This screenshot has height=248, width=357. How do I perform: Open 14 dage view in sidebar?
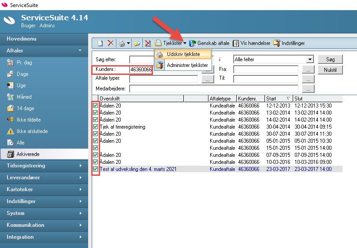pyautogui.click(x=25, y=108)
